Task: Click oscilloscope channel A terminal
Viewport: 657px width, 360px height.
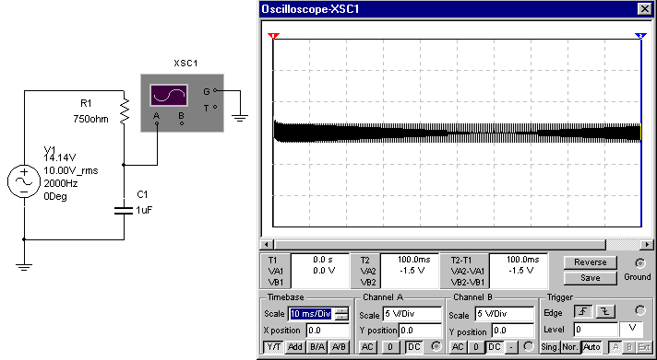Action: (x=156, y=123)
